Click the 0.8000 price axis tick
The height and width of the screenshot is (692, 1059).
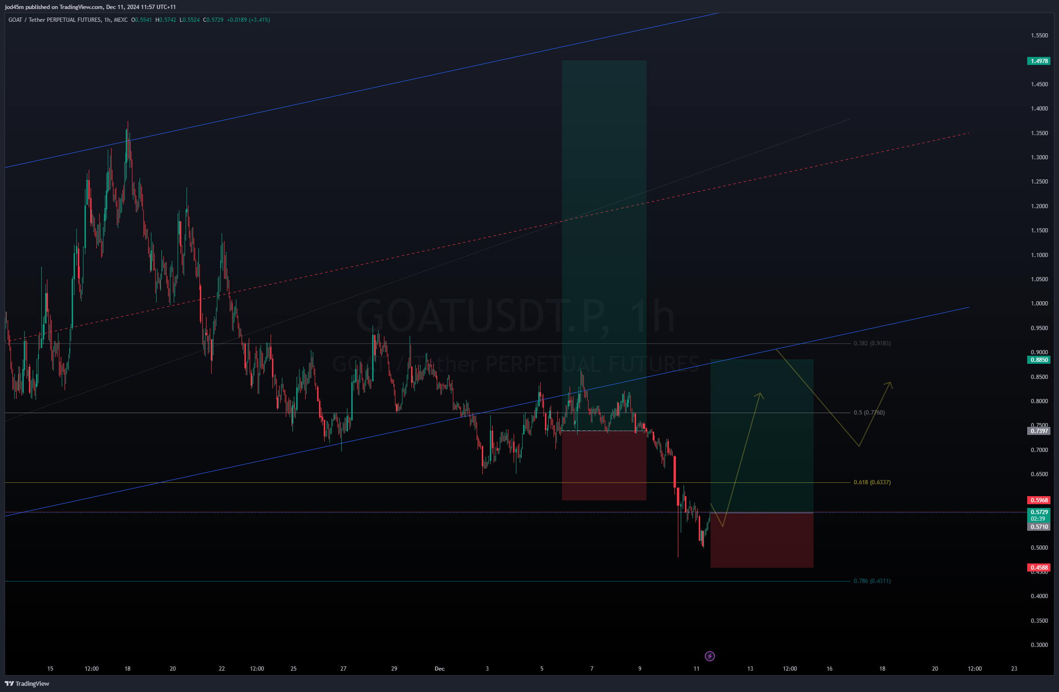(x=1039, y=401)
